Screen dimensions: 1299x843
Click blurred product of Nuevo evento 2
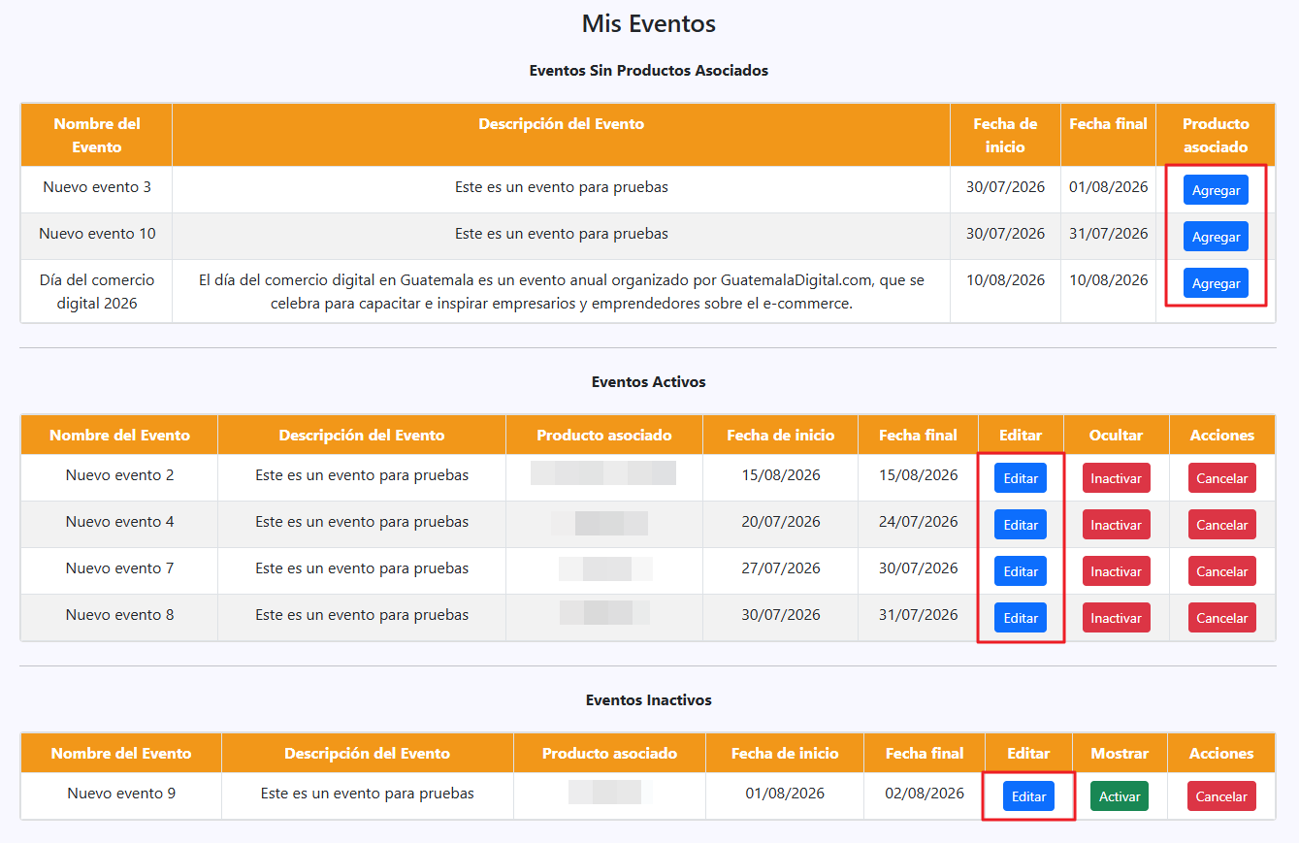click(x=603, y=473)
